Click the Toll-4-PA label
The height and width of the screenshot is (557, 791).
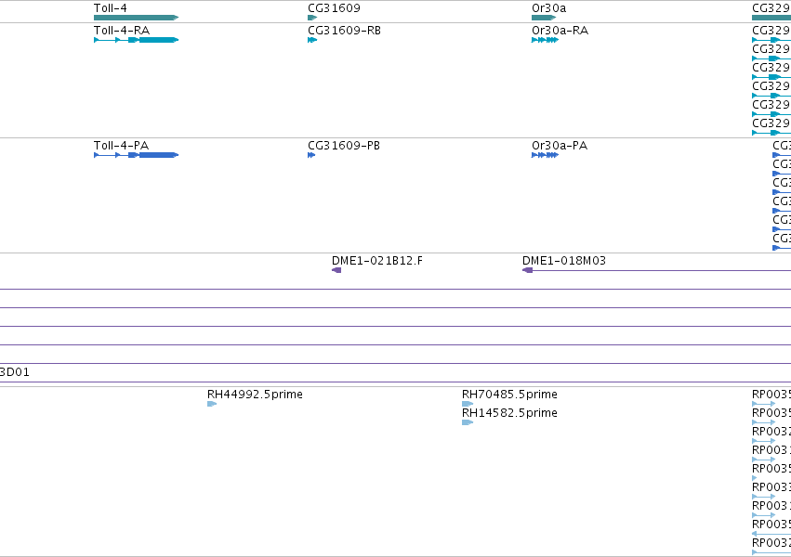pyautogui.click(x=121, y=146)
